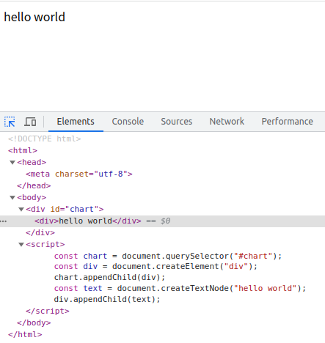Image resolution: width=325 pixels, height=343 pixels.
Task: Click the div.appendChild(text) code line
Action: tap(107, 299)
